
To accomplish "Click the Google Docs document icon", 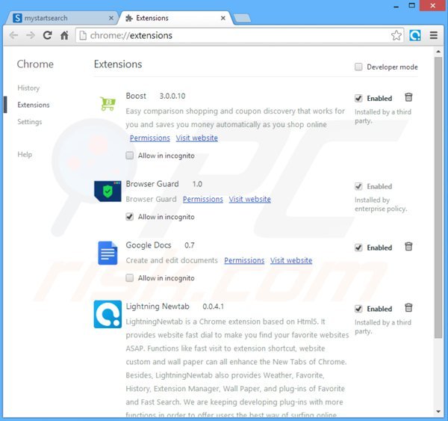I will coord(108,253).
